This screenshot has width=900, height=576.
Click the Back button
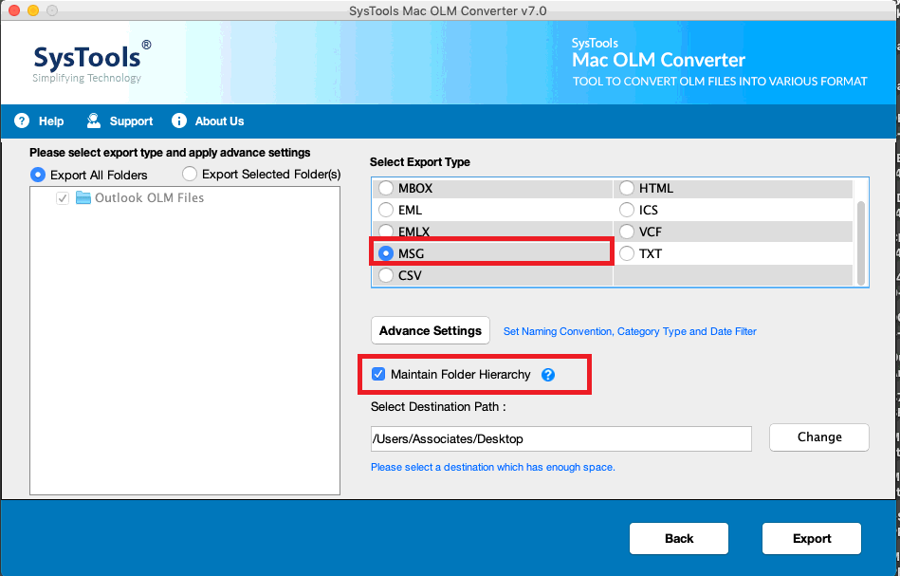pyautogui.click(x=679, y=538)
